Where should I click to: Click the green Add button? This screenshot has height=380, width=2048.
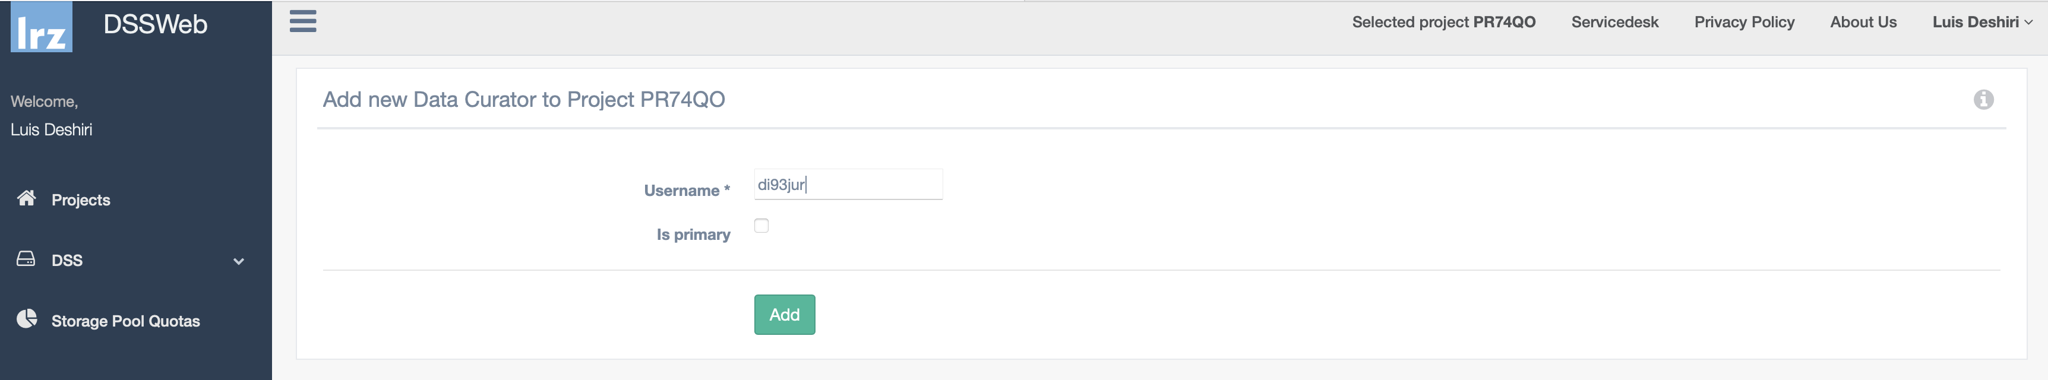point(785,315)
